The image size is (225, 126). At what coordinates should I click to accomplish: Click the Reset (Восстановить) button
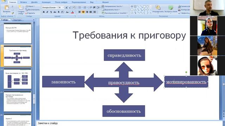[x=32, y=10]
